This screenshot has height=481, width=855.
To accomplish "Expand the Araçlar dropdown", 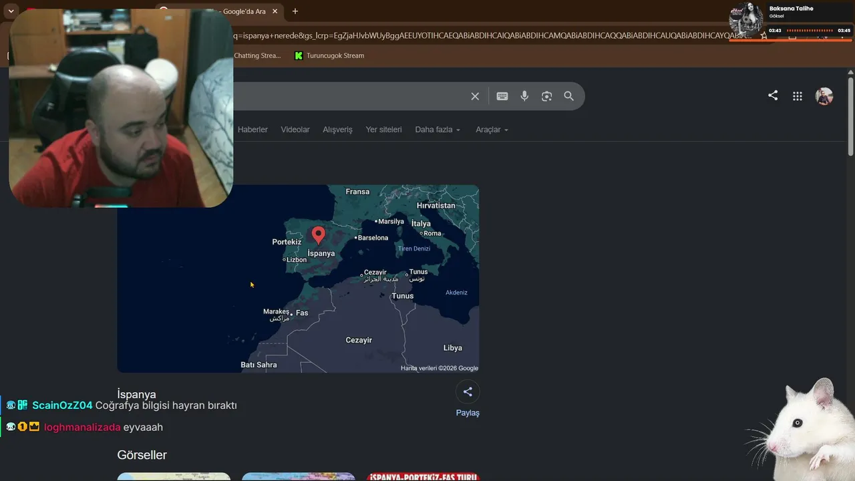I will click(492, 130).
